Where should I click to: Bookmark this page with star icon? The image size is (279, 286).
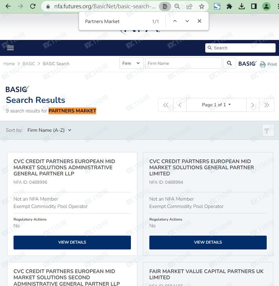pos(202,6)
